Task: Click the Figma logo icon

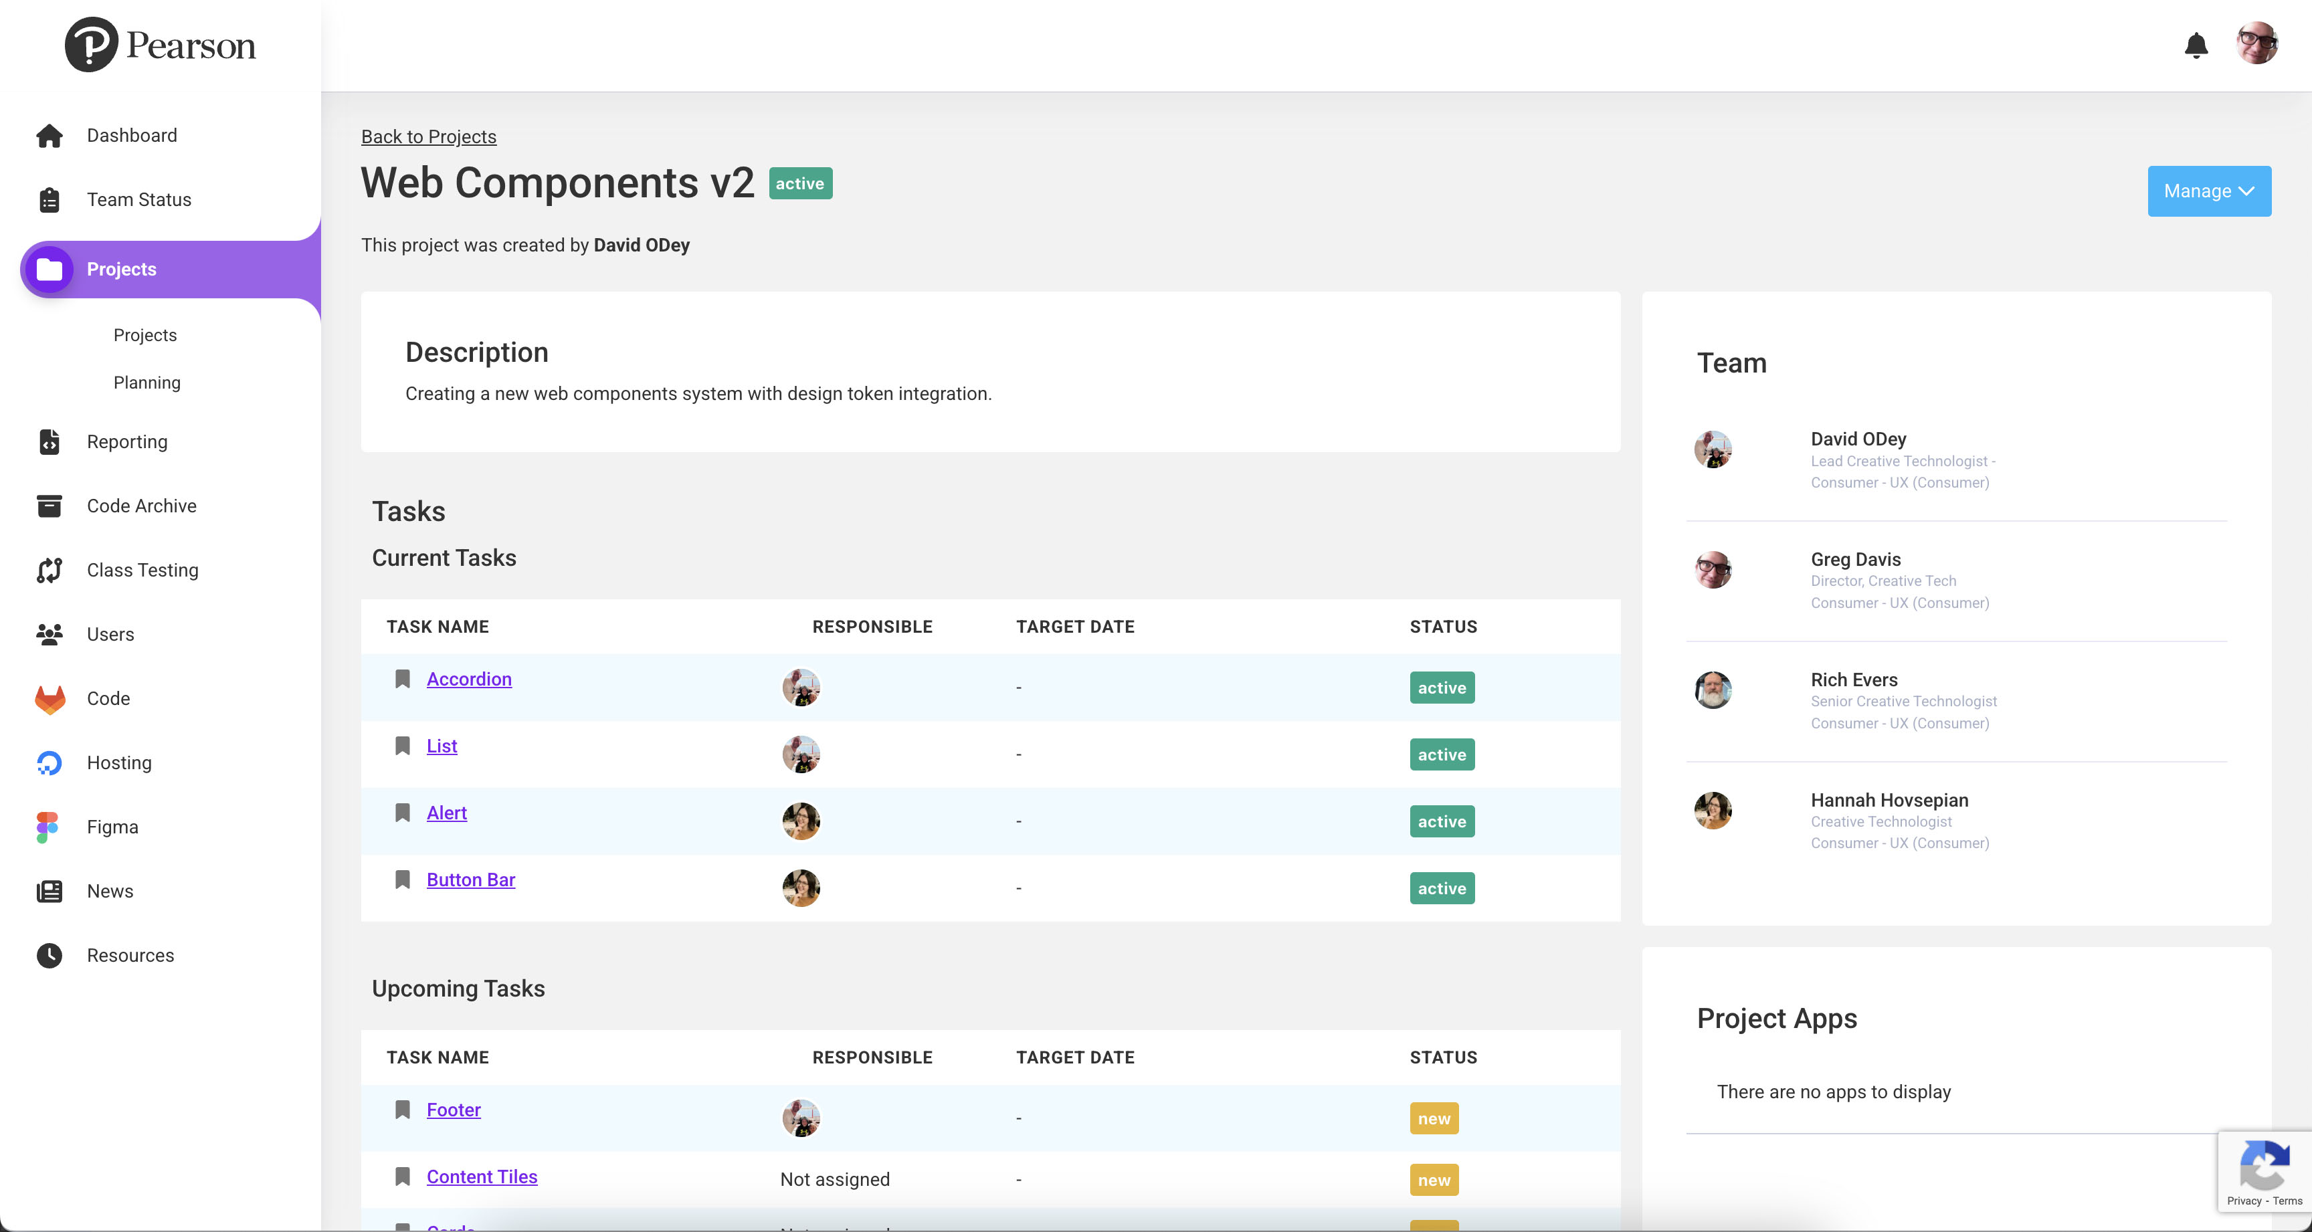Action: 47,827
